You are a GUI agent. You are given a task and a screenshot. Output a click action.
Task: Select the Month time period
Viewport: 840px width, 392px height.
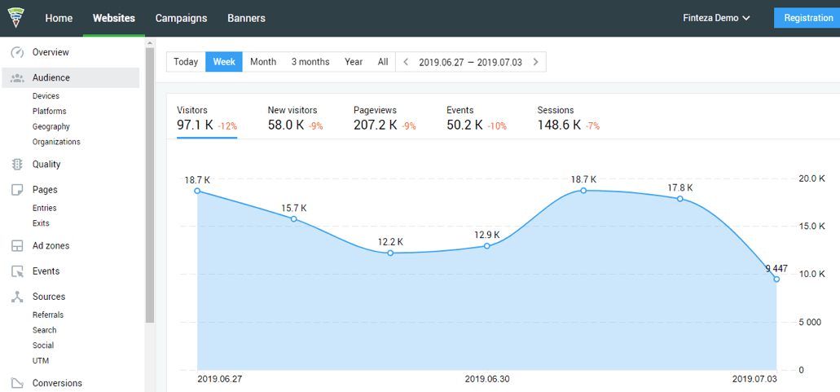coord(263,62)
